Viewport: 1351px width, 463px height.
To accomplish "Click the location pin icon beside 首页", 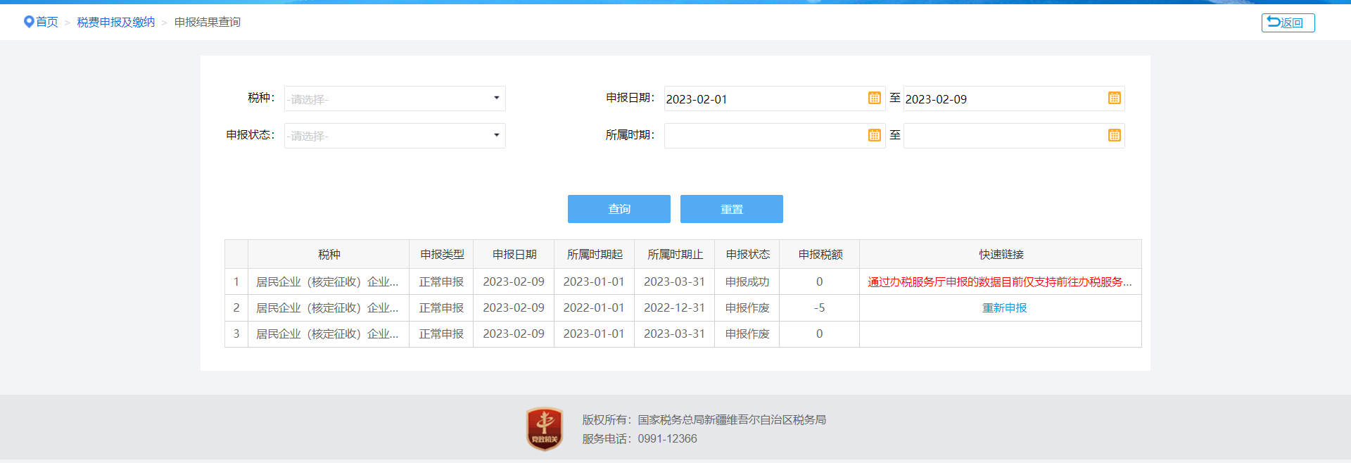I will click(x=29, y=22).
